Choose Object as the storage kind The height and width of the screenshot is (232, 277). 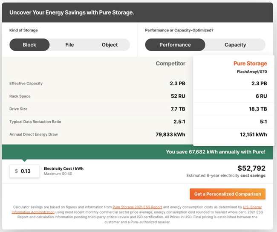110,45
